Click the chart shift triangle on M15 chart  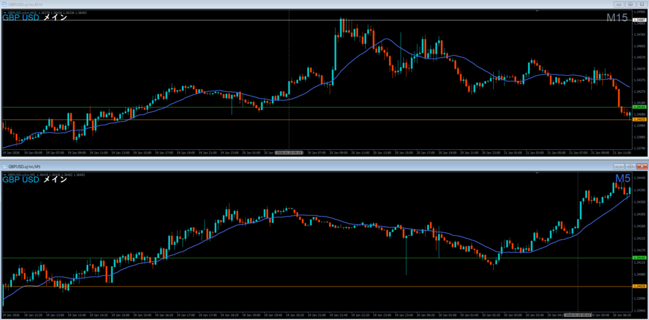pos(537,11)
